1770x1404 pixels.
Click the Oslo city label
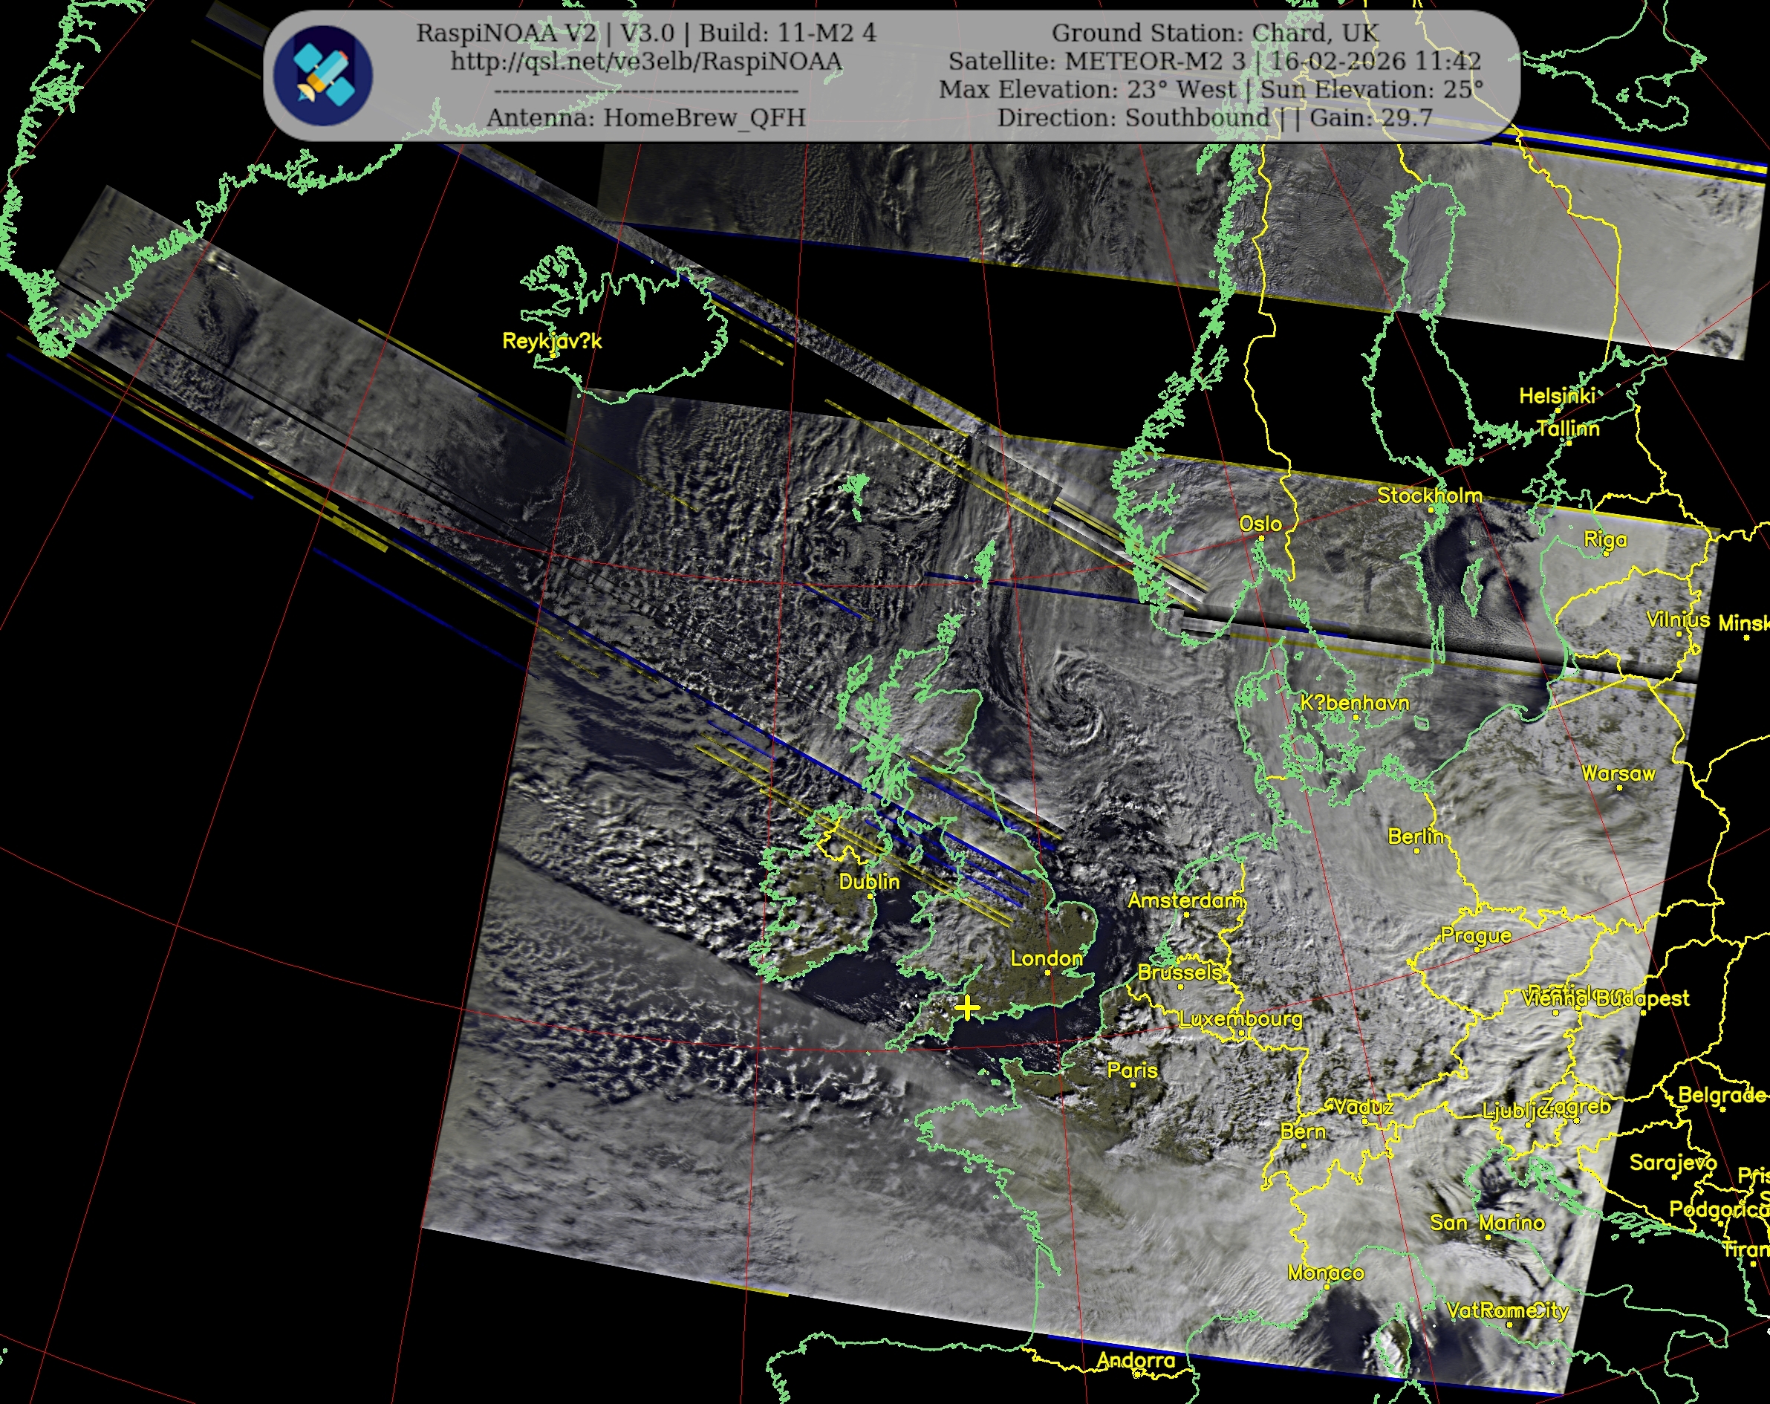1260,524
